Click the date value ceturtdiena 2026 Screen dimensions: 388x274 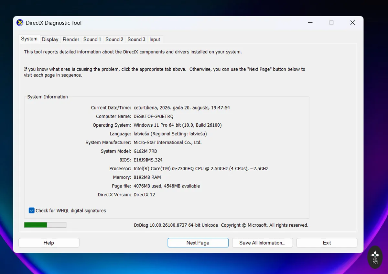coord(182,108)
